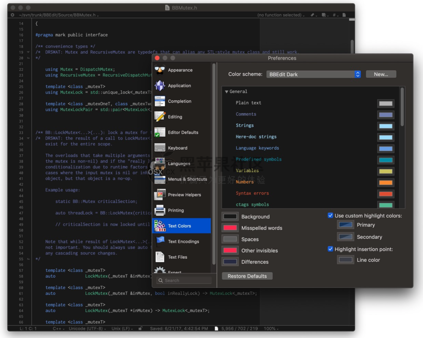Image resolution: width=423 pixels, height=338 pixels.
Task: Click the document statistics page icon
Action: [216, 328]
